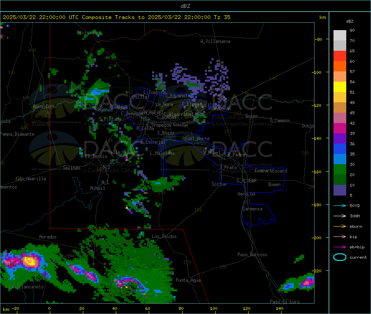Click the 'SAN_RAFAEL' map label
The image size is (371, 314).
[151, 113]
